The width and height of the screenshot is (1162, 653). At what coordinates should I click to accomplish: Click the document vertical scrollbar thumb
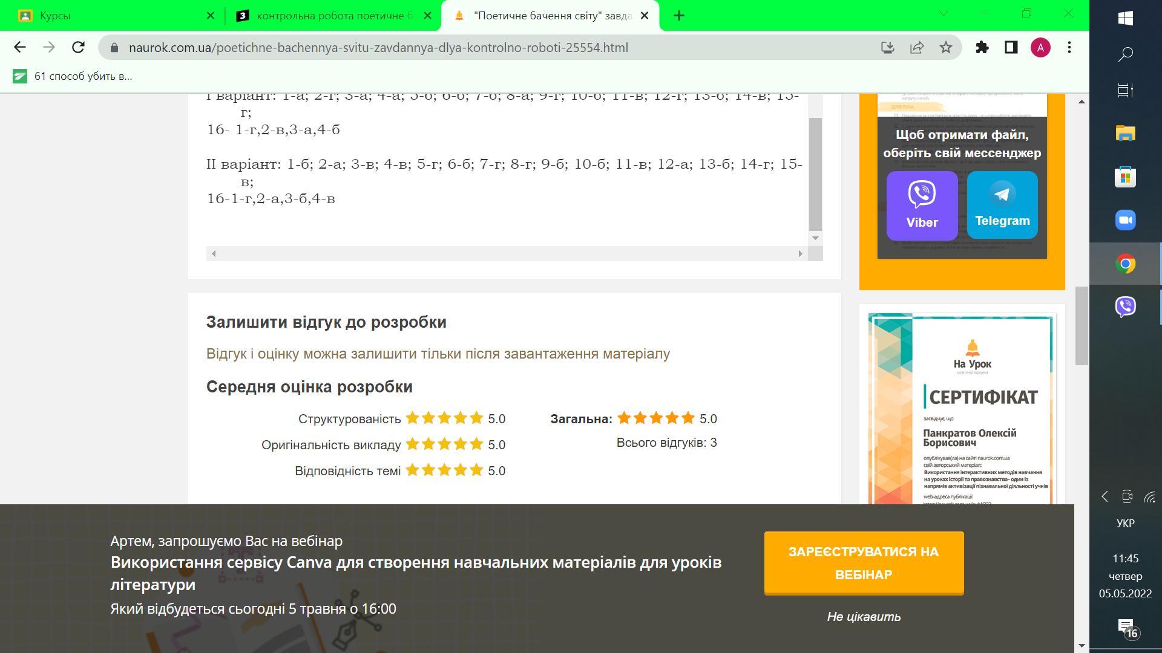(815, 174)
